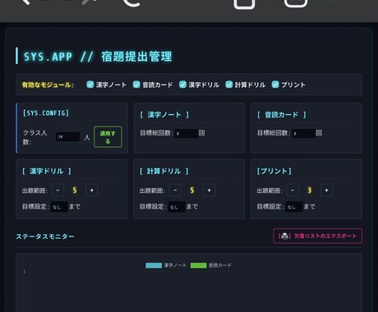378x312 pixels.
Task: Open the 計算ドリル 目標設定 field
Action: tap(177, 207)
